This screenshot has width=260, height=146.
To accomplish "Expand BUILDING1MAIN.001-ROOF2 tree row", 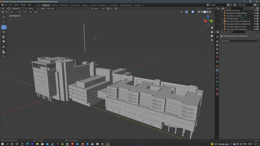I will tap(222, 27).
